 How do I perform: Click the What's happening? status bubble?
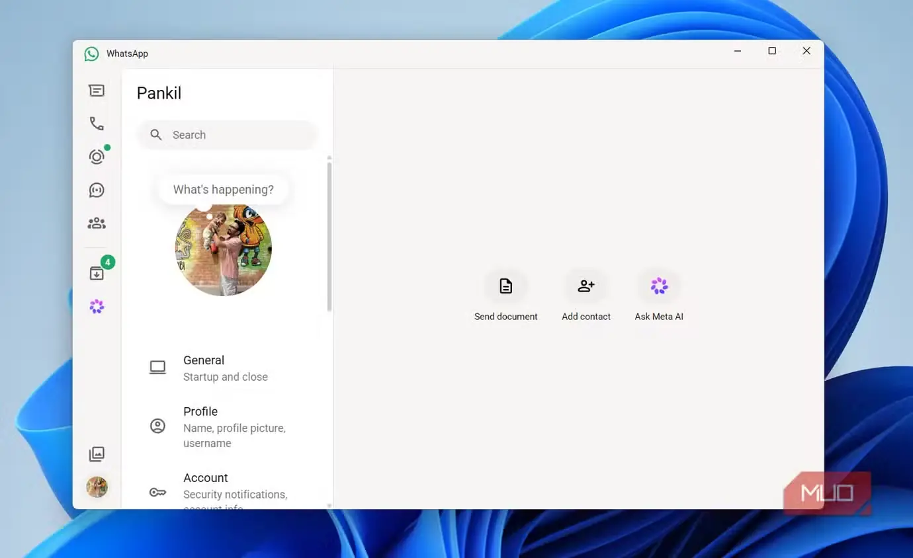coord(223,190)
